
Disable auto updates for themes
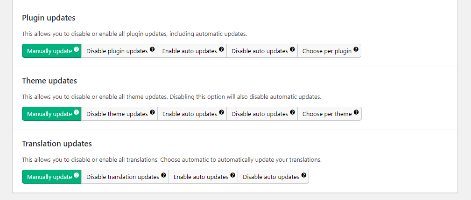tap(260, 114)
